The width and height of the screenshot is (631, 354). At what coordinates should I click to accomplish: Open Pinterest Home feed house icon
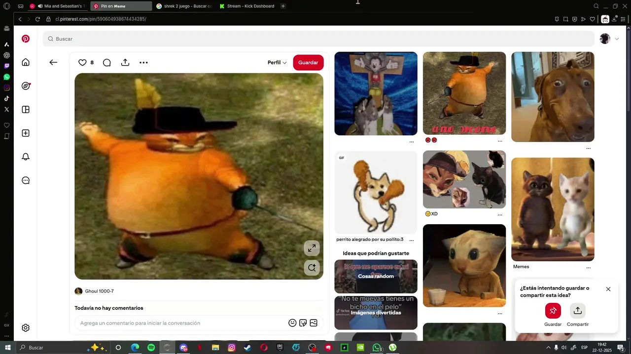[26, 62]
